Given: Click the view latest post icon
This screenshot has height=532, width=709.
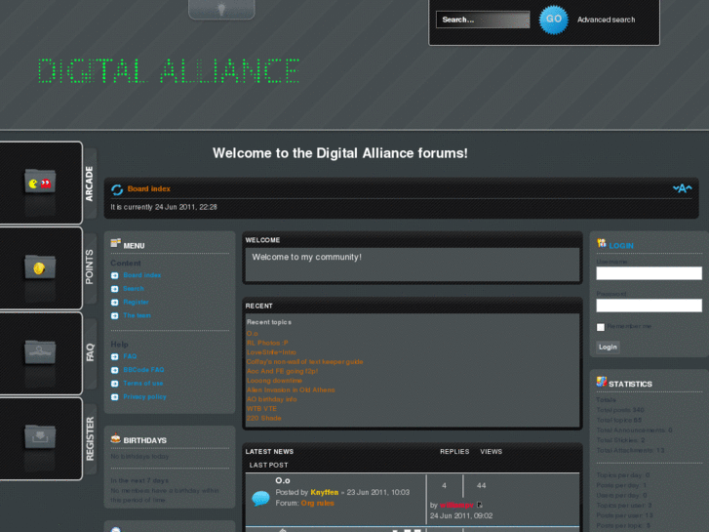Looking at the screenshot, I should point(480,505).
